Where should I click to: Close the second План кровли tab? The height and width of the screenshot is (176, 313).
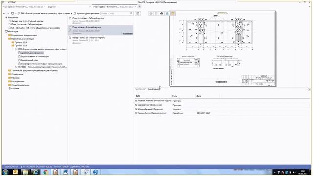136,7
